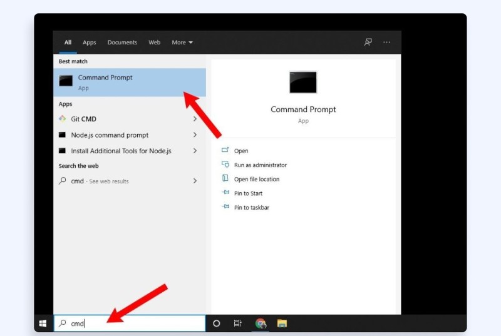This screenshot has height=336, width=501.
Task: Click Open file location
Action: [x=256, y=180]
